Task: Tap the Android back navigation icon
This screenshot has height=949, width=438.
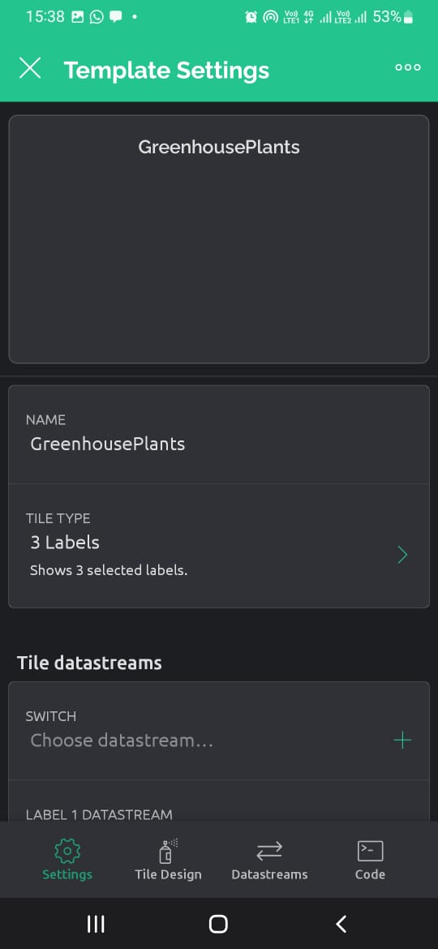Action: click(341, 924)
